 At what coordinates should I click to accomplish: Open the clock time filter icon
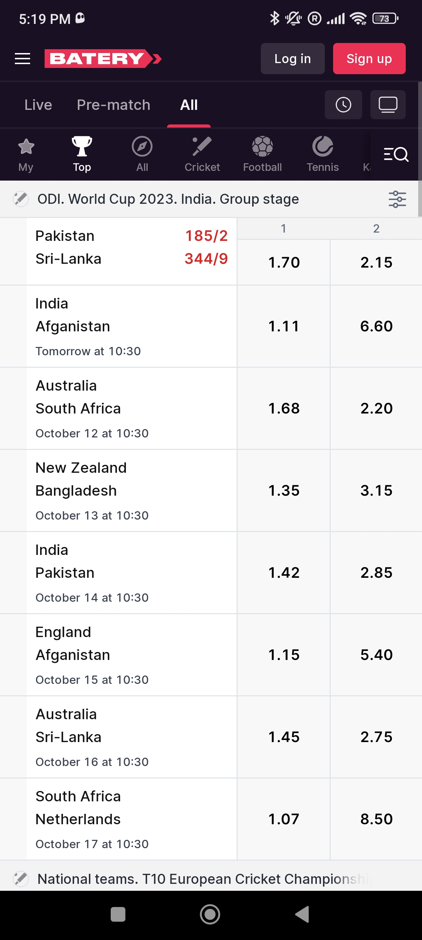click(343, 105)
